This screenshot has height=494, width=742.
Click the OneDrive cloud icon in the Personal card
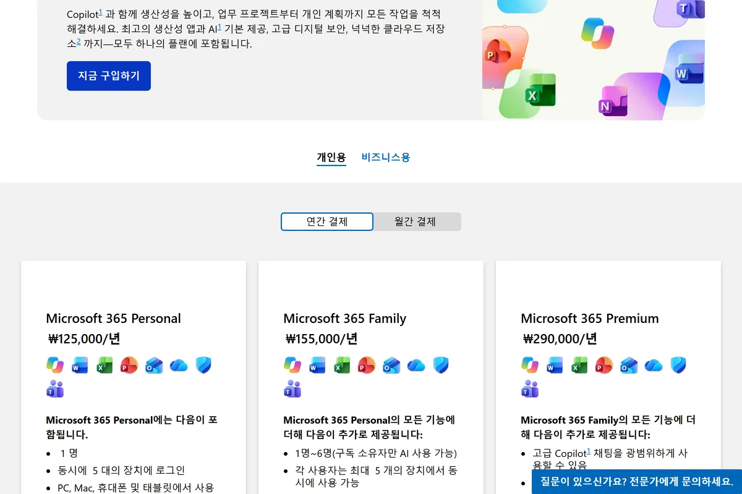pyautogui.click(x=179, y=365)
